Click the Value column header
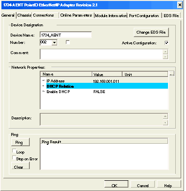 [x=107, y=74]
